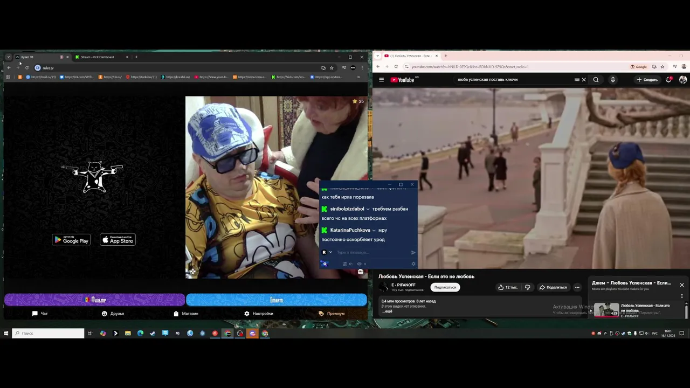Open the kick.com bookmark

pos(288,77)
